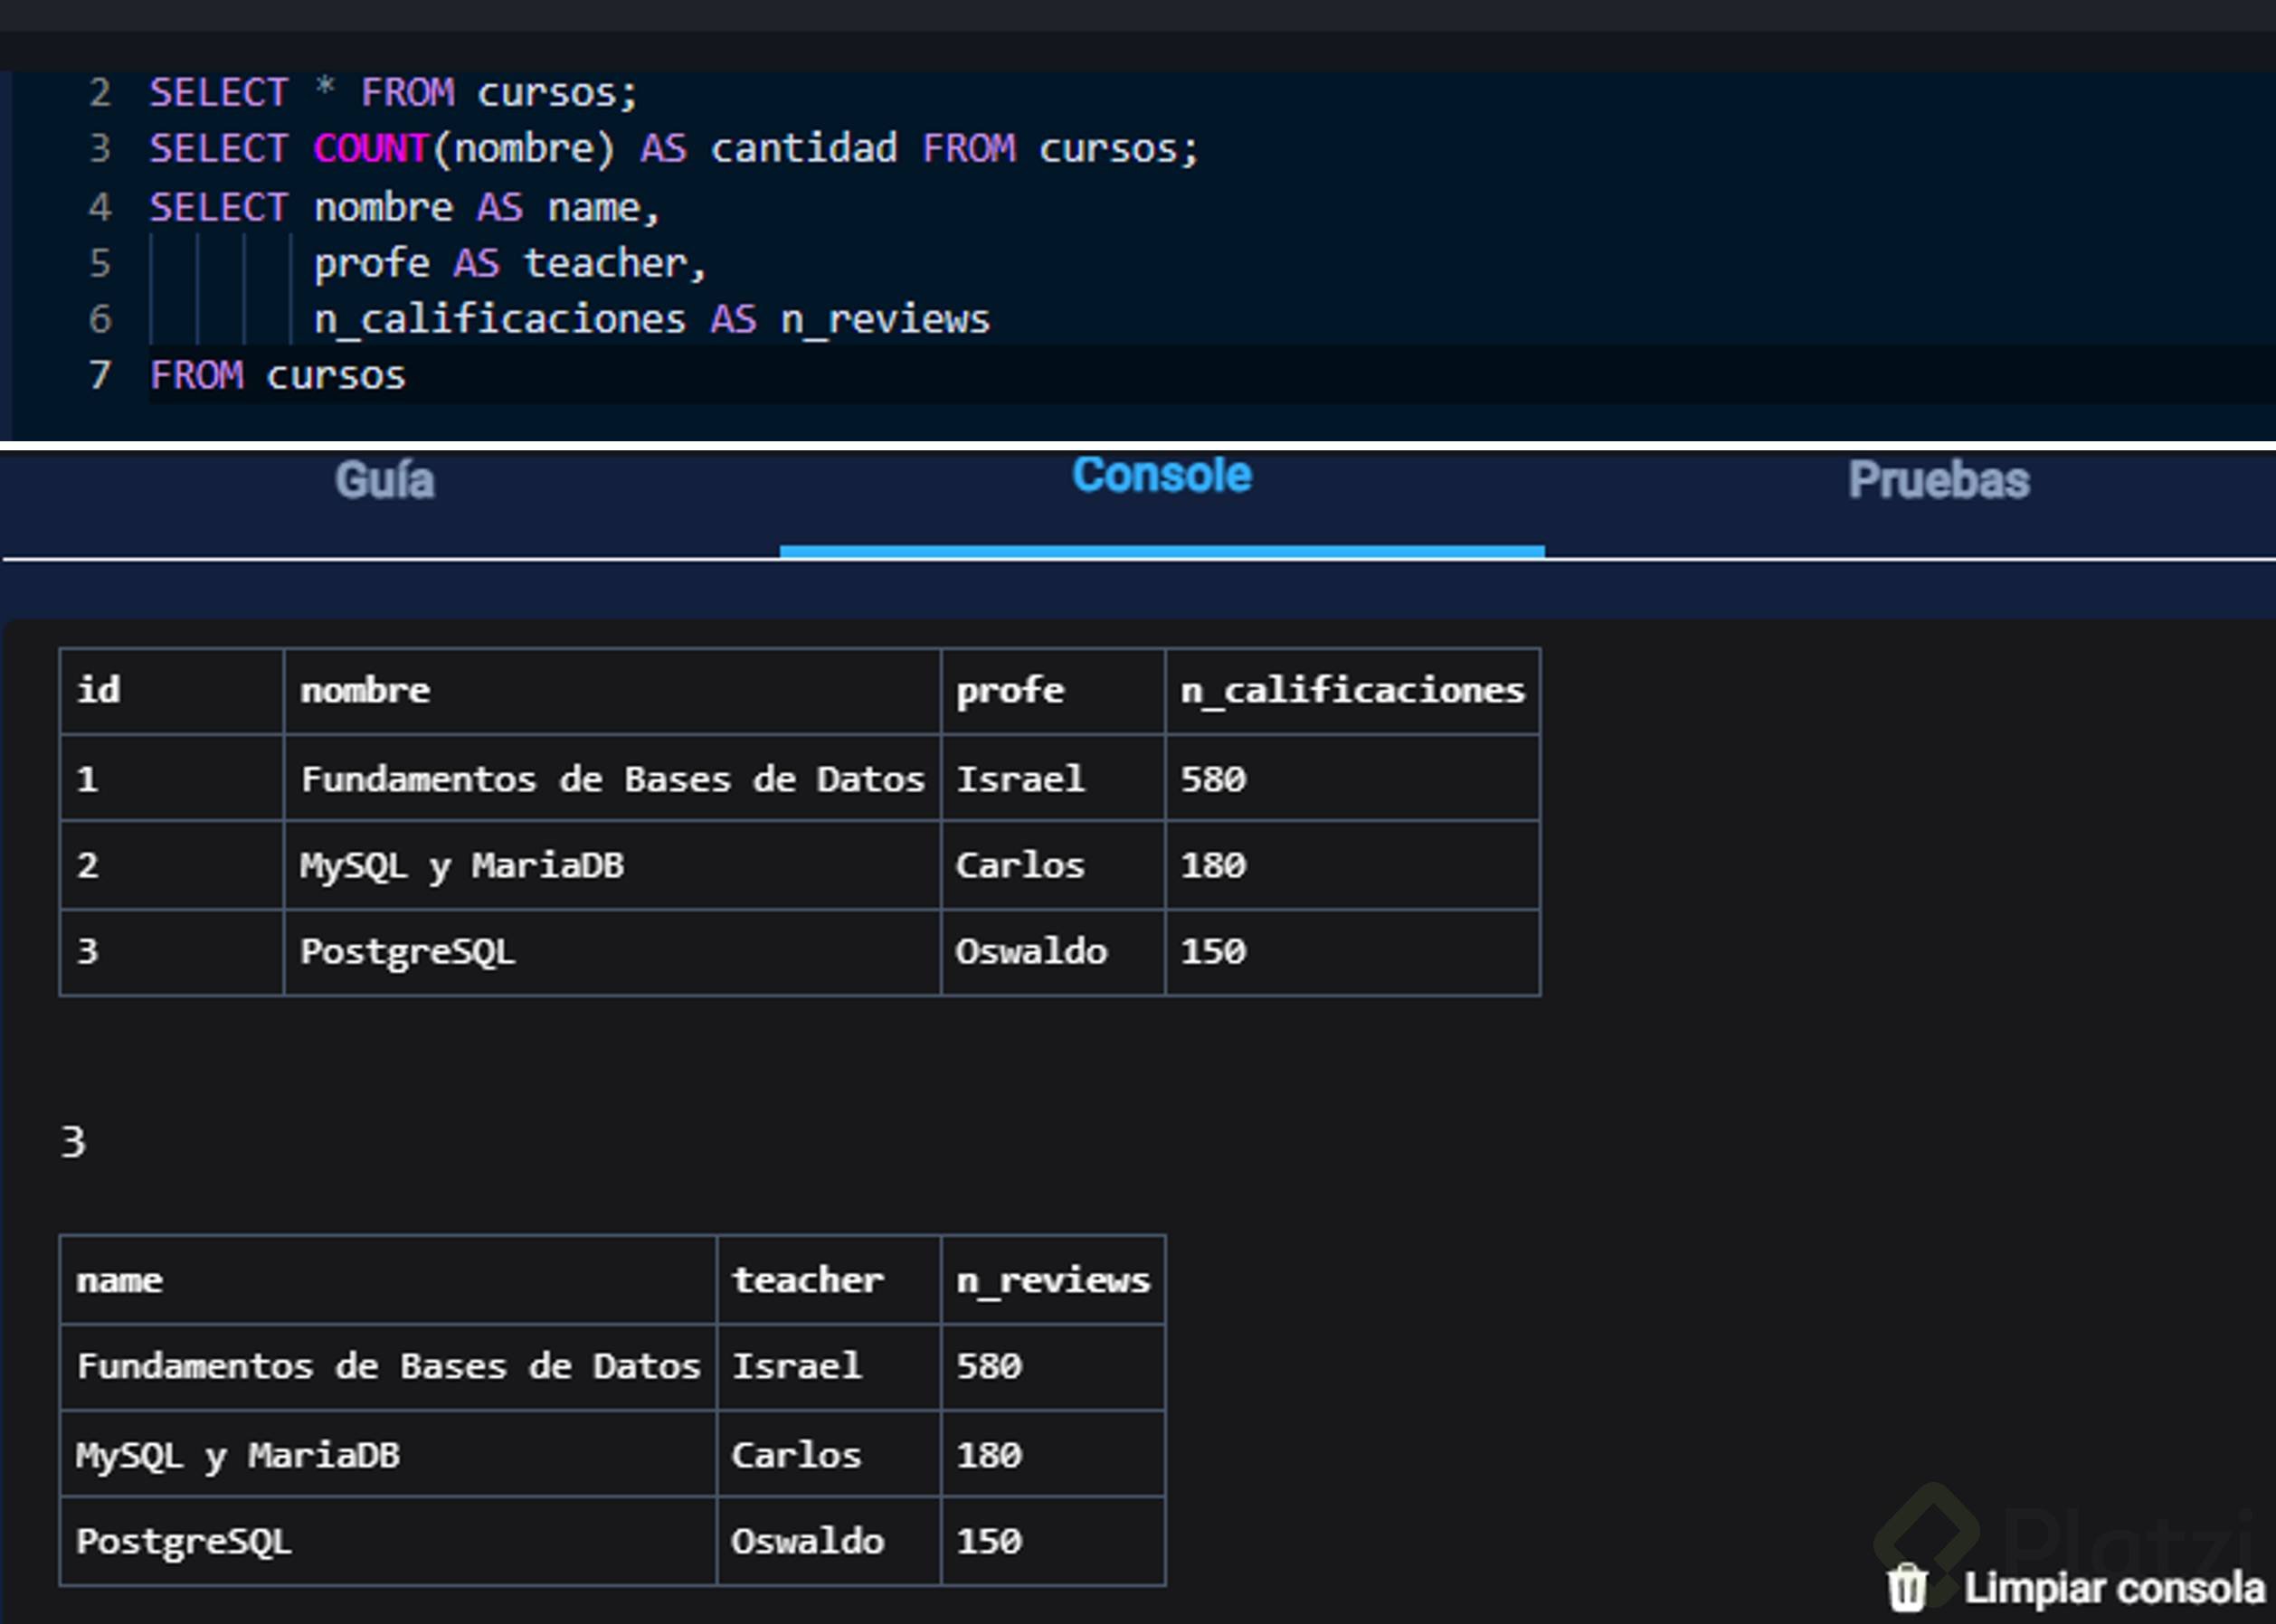Click line number 4 in editor gutter
The width and height of the screenshot is (2276, 1624).
click(x=99, y=208)
